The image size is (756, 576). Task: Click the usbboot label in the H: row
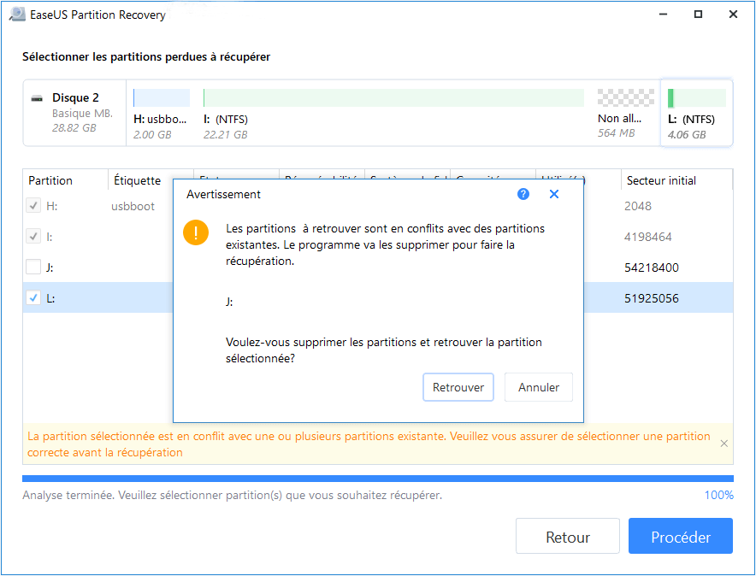pos(133,206)
